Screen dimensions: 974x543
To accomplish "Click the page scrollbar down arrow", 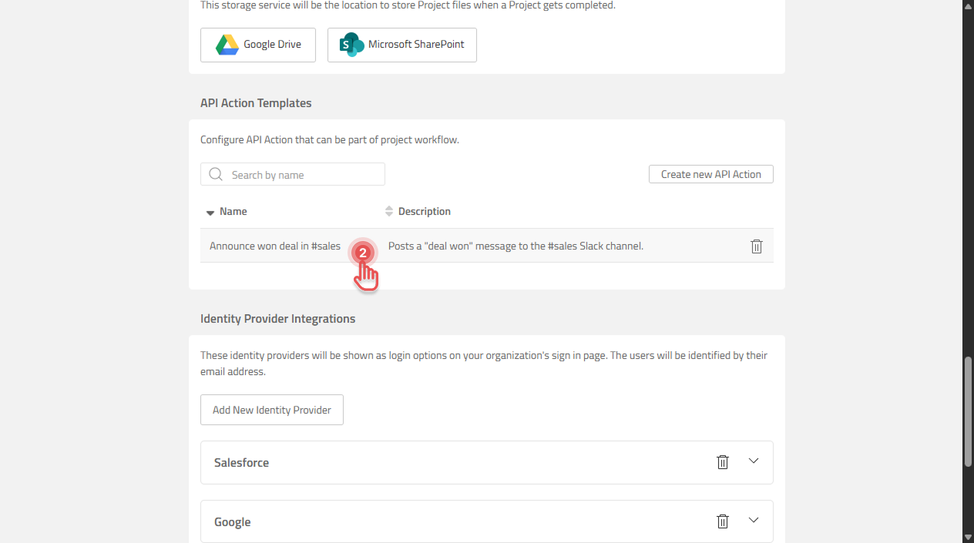I will [969, 537].
